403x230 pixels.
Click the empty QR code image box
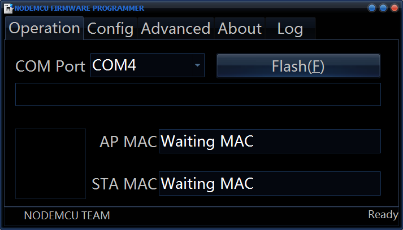(50, 163)
